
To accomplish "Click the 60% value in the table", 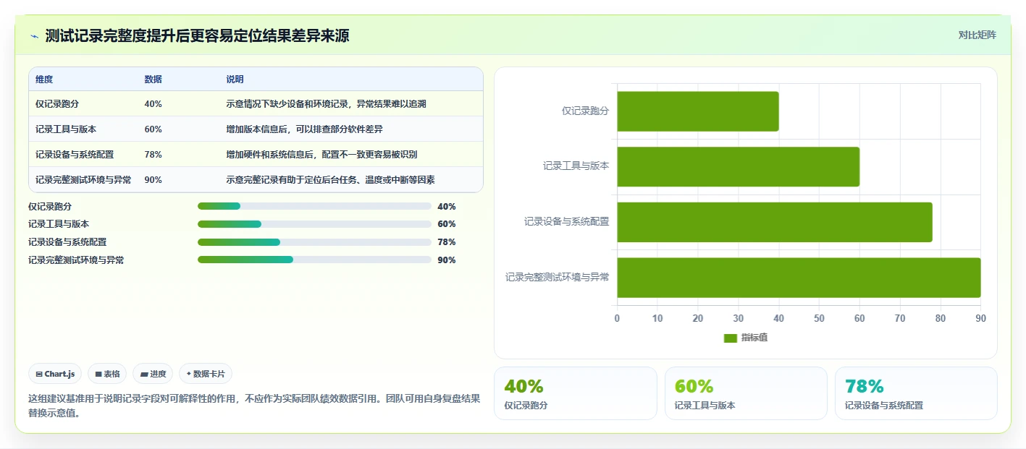I will click(153, 129).
